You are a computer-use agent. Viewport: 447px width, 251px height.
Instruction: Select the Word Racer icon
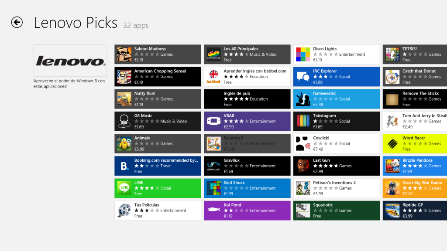coord(392,144)
